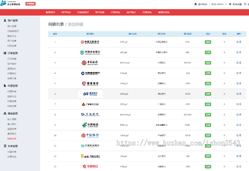Viewport: 249px width, 171px height.
Task: Open 订单列表 in the red navigation bar
Action: pyautogui.click(x=116, y=12)
